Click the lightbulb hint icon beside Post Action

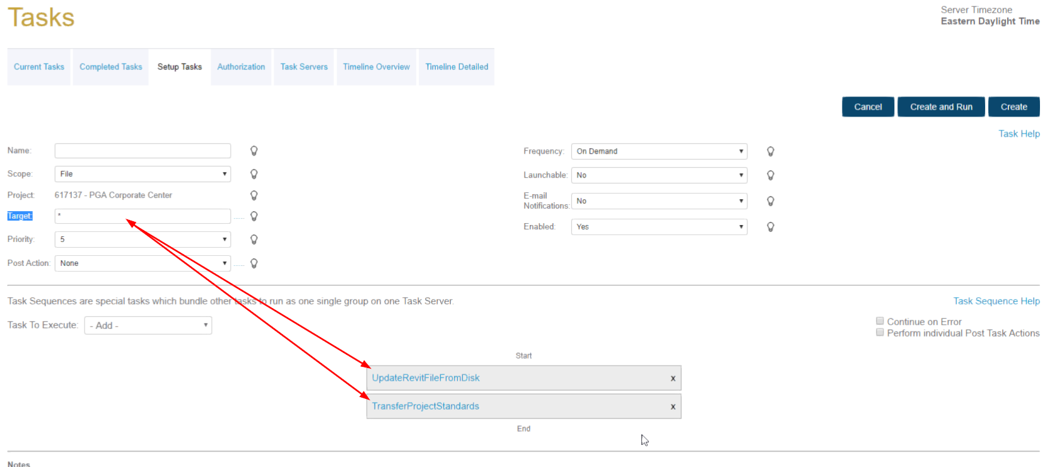click(254, 263)
